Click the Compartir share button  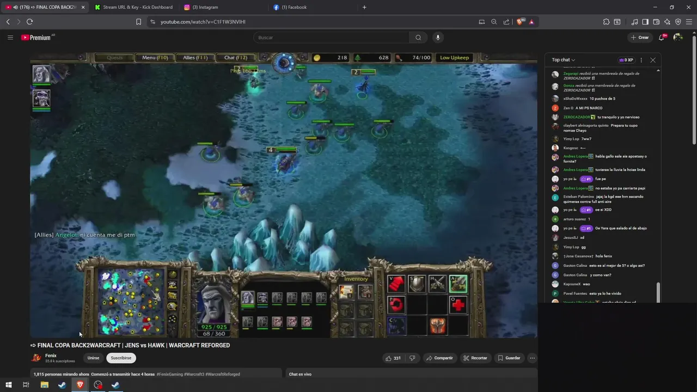(439, 358)
